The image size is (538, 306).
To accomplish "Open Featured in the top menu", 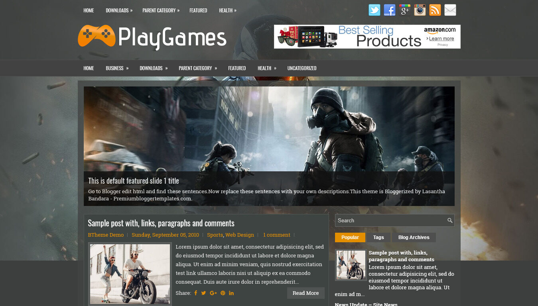I will 198,10.
